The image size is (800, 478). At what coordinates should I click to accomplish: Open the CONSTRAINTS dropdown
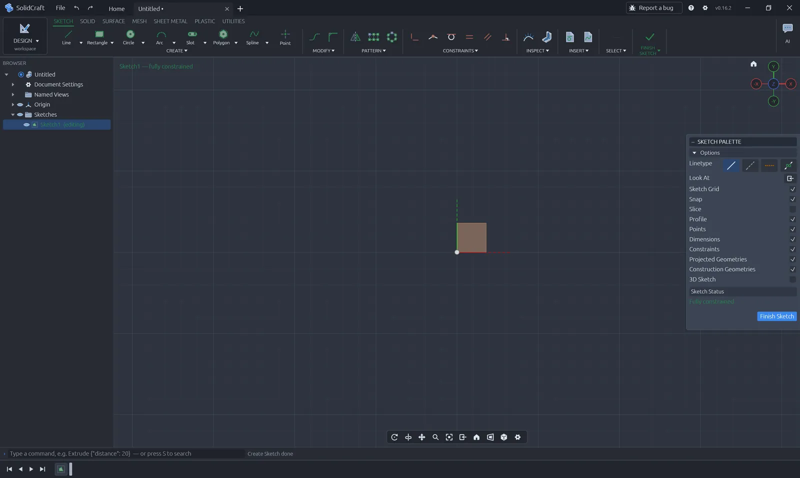point(460,50)
